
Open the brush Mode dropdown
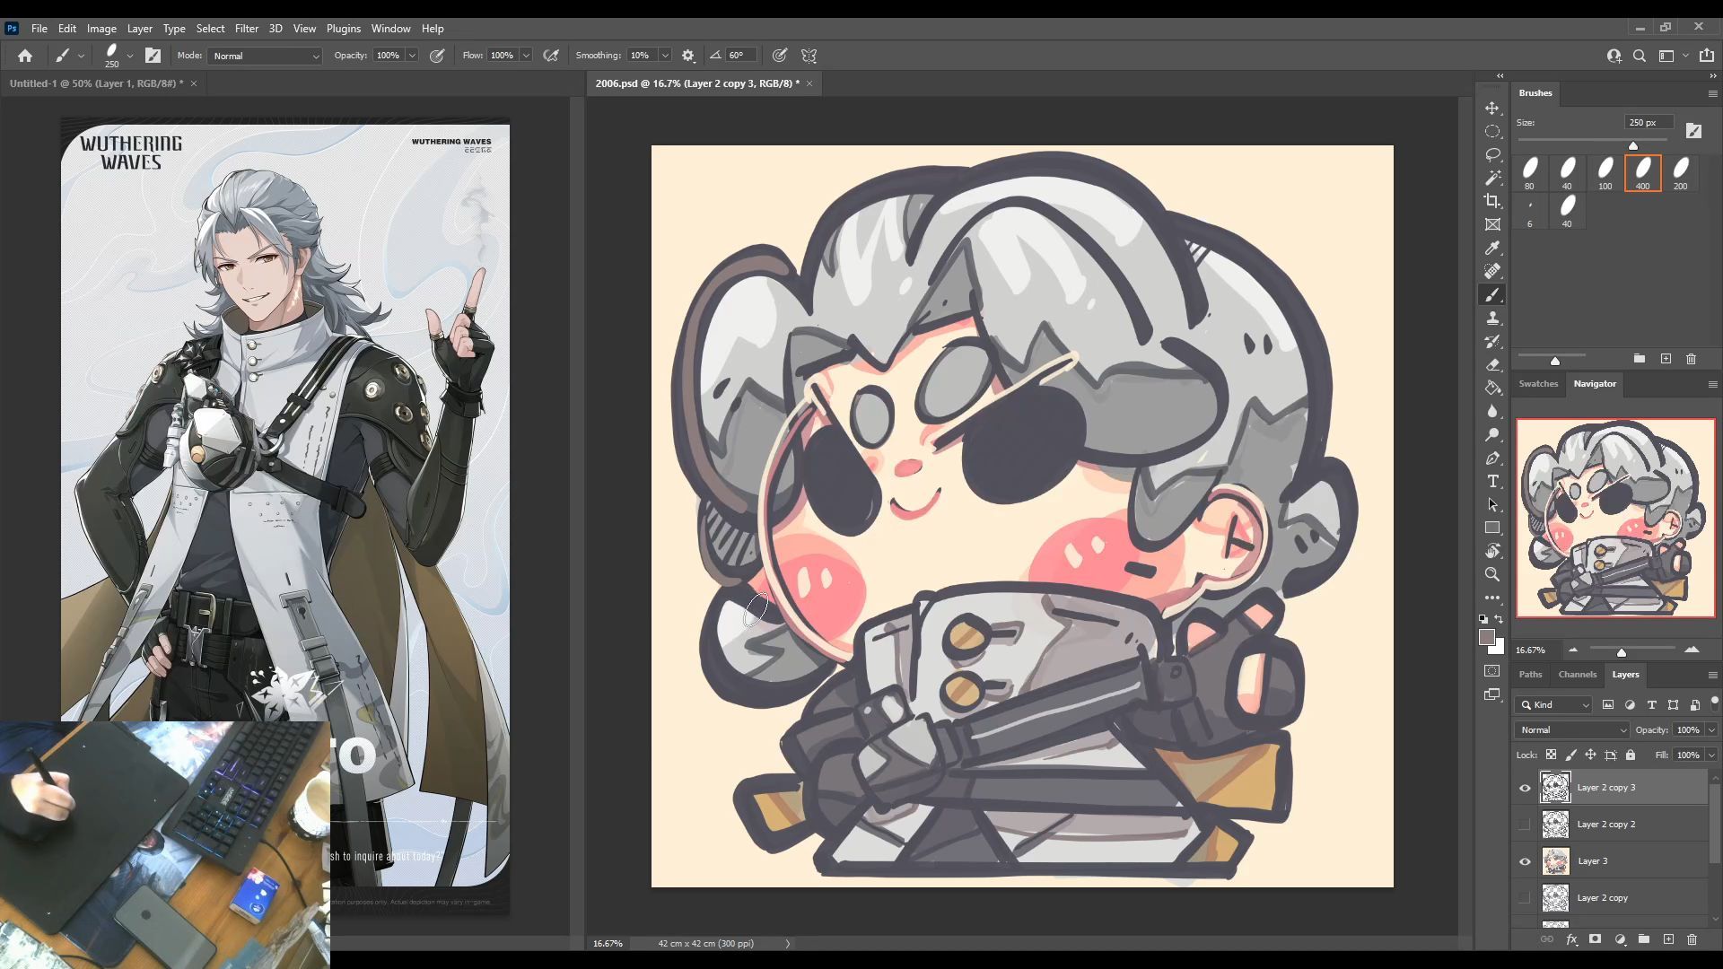coord(265,56)
